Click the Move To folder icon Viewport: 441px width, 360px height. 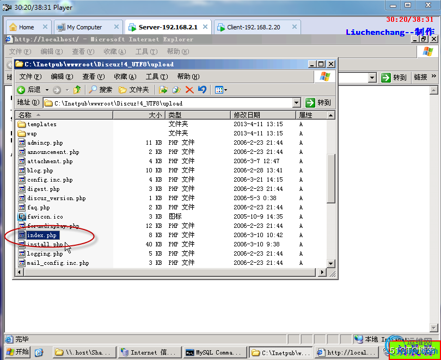point(163,90)
